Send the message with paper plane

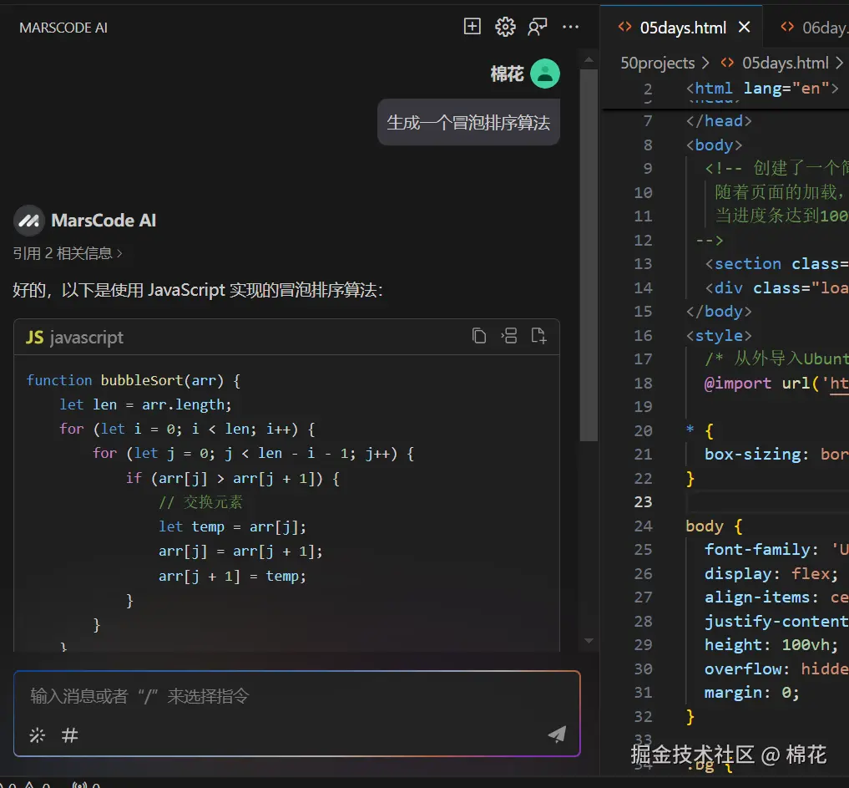(557, 735)
